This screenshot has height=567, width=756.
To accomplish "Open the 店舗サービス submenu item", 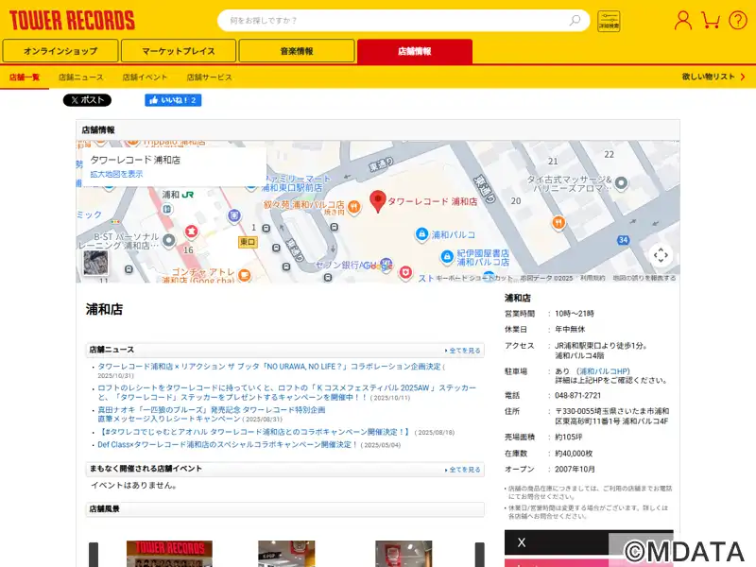I will [x=209, y=77].
